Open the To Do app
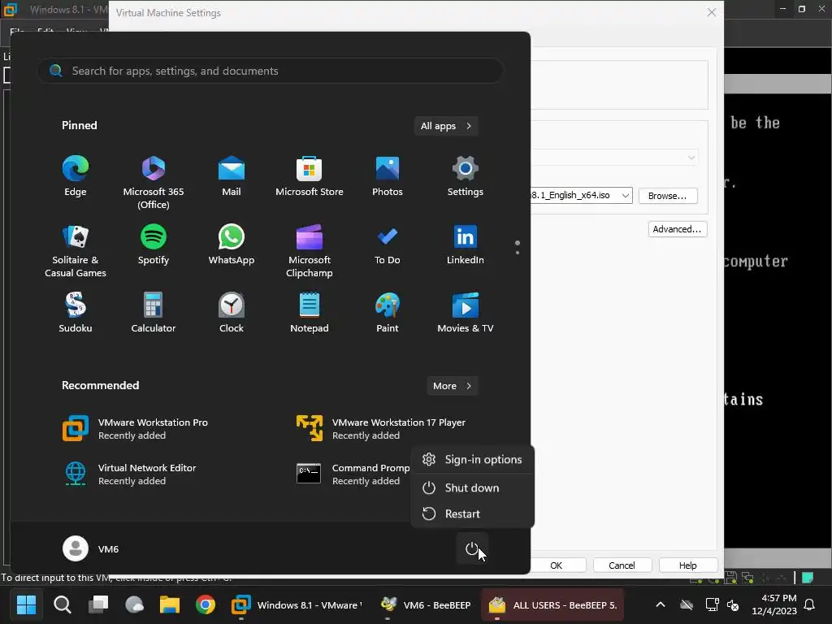Image resolution: width=832 pixels, height=624 pixels. coord(388,245)
